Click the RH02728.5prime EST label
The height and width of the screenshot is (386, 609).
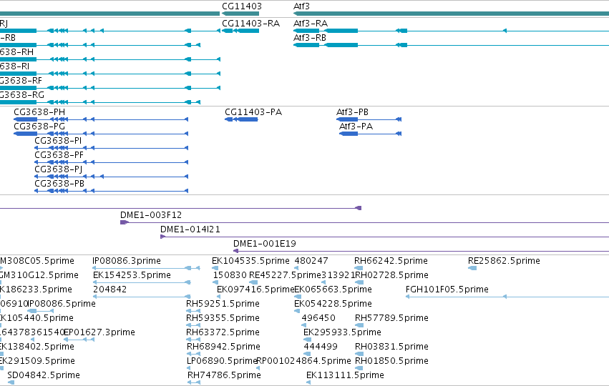pyautogui.click(x=391, y=275)
